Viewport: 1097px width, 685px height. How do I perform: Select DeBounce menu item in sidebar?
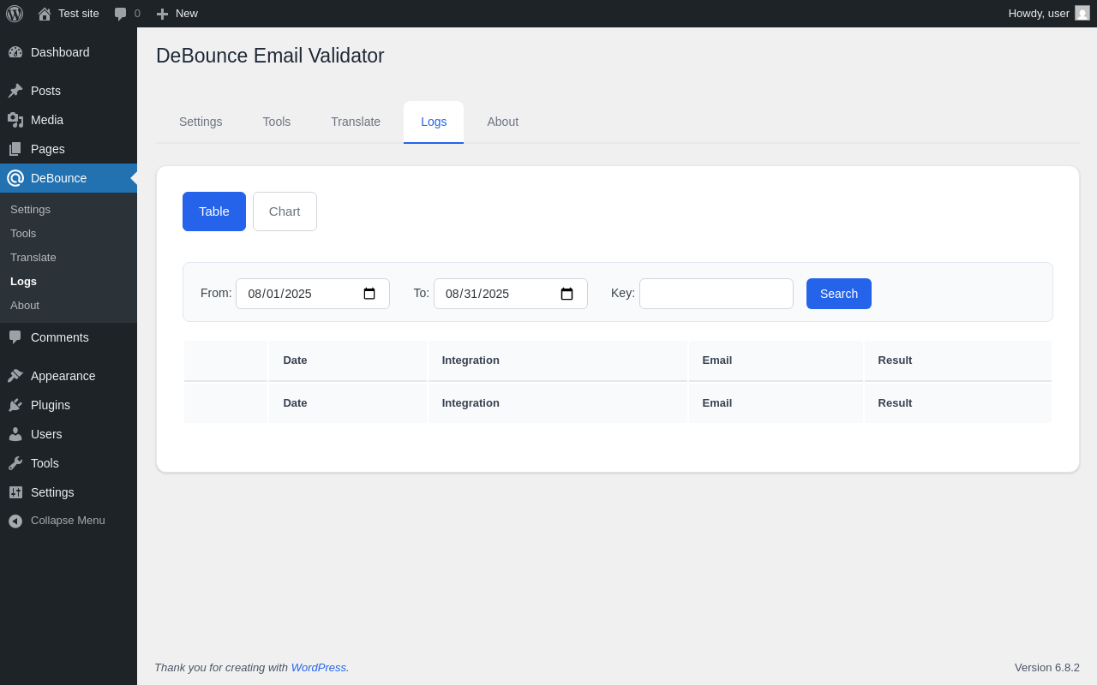69,178
